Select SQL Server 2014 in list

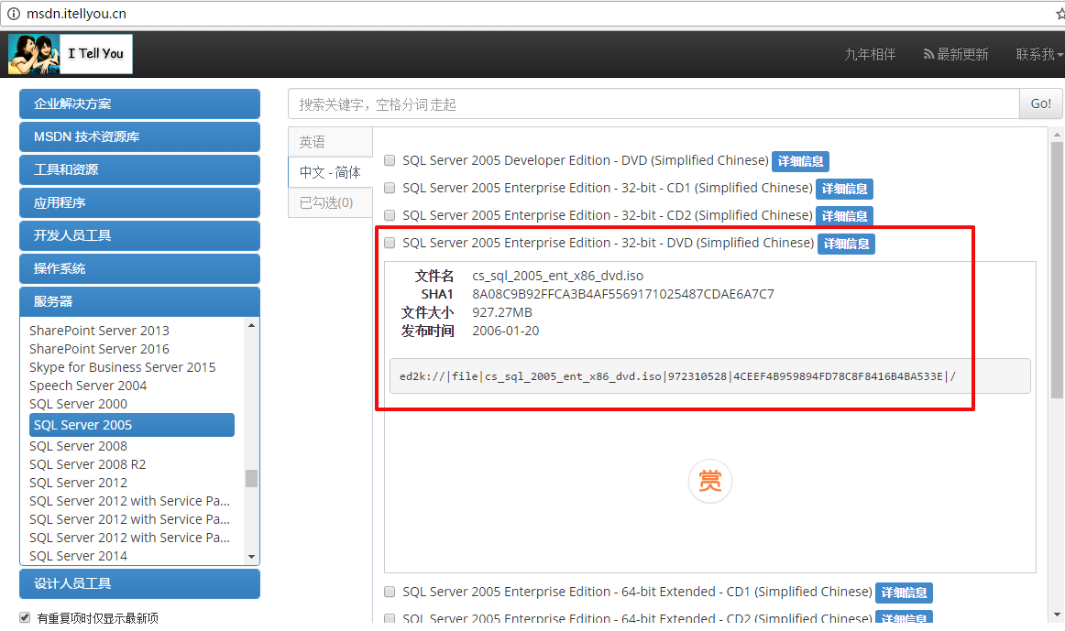[78, 556]
